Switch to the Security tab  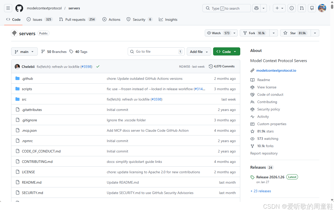139,20
